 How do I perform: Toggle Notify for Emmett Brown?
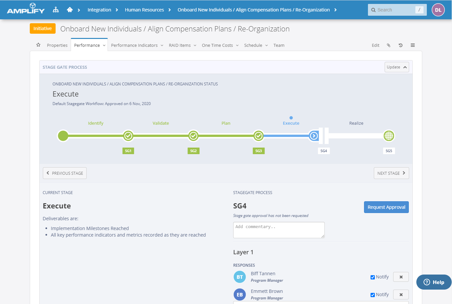click(373, 295)
